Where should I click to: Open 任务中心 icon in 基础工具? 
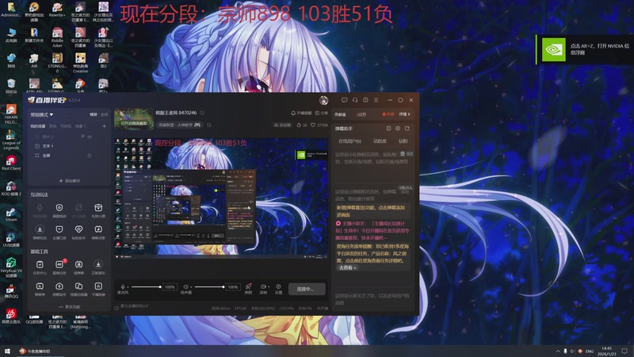coord(40,264)
